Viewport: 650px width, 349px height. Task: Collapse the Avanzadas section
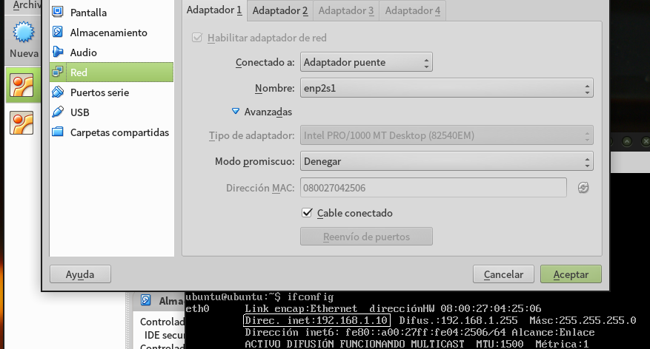236,112
